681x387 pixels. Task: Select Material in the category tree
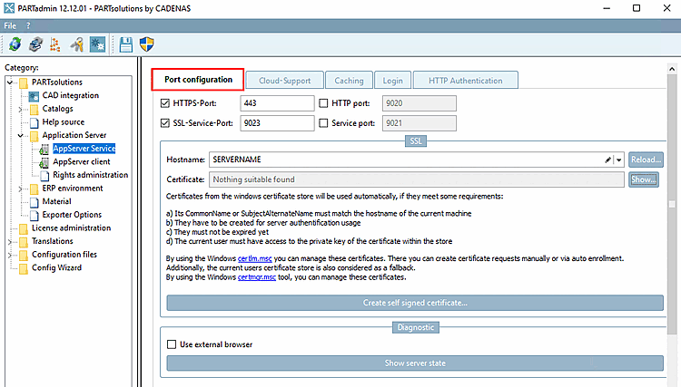pyautogui.click(x=57, y=201)
